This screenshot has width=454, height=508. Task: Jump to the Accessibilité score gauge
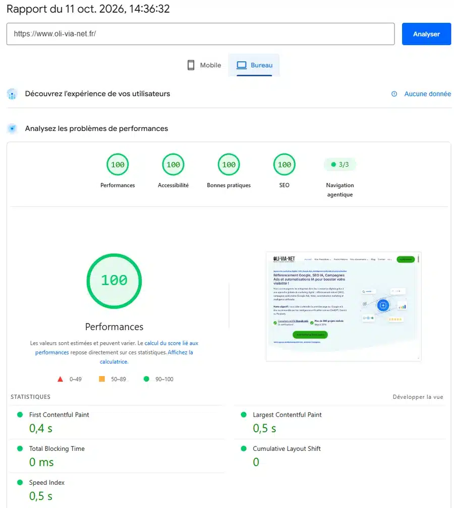(x=174, y=165)
